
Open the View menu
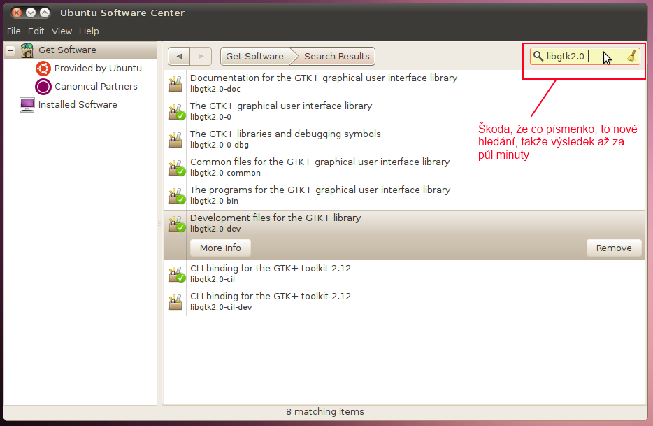coord(62,31)
